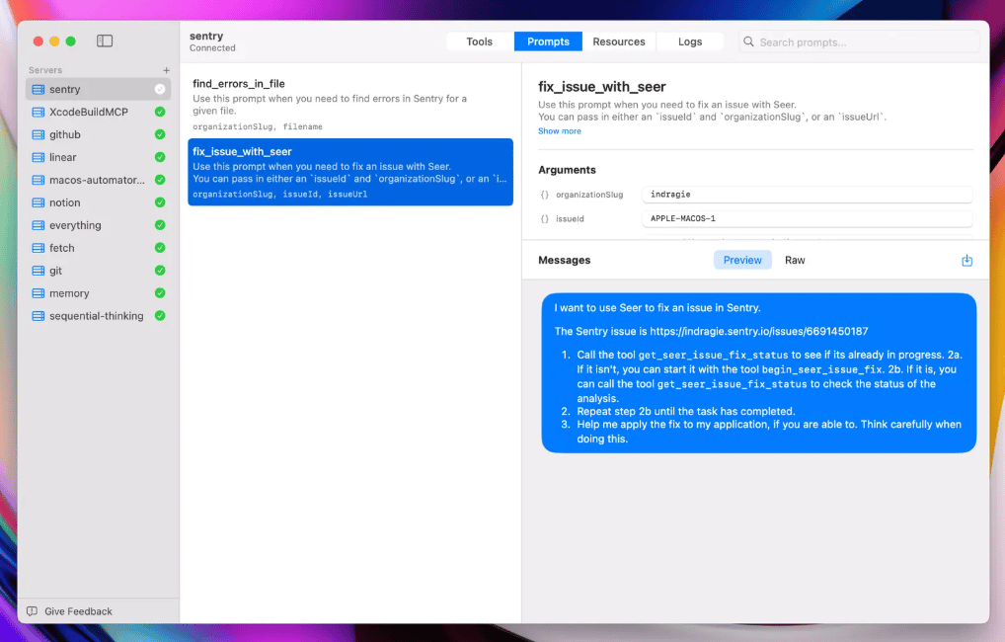Image resolution: width=1005 pixels, height=642 pixels.
Task: Click the memory server icon
Action: point(39,293)
